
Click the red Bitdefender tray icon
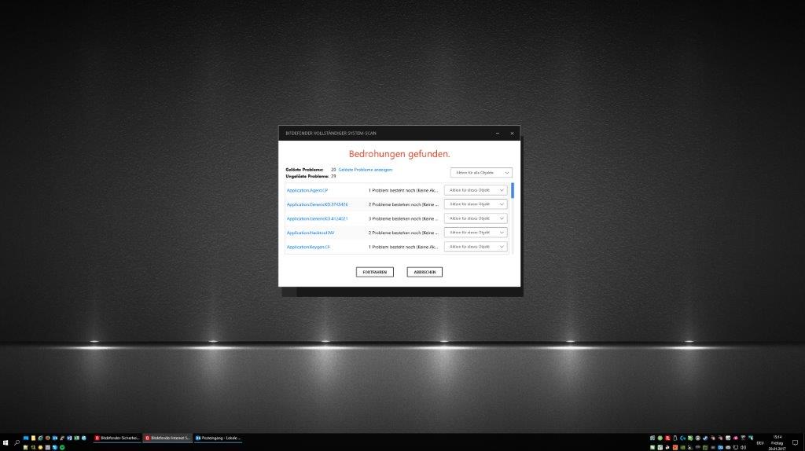point(667,438)
